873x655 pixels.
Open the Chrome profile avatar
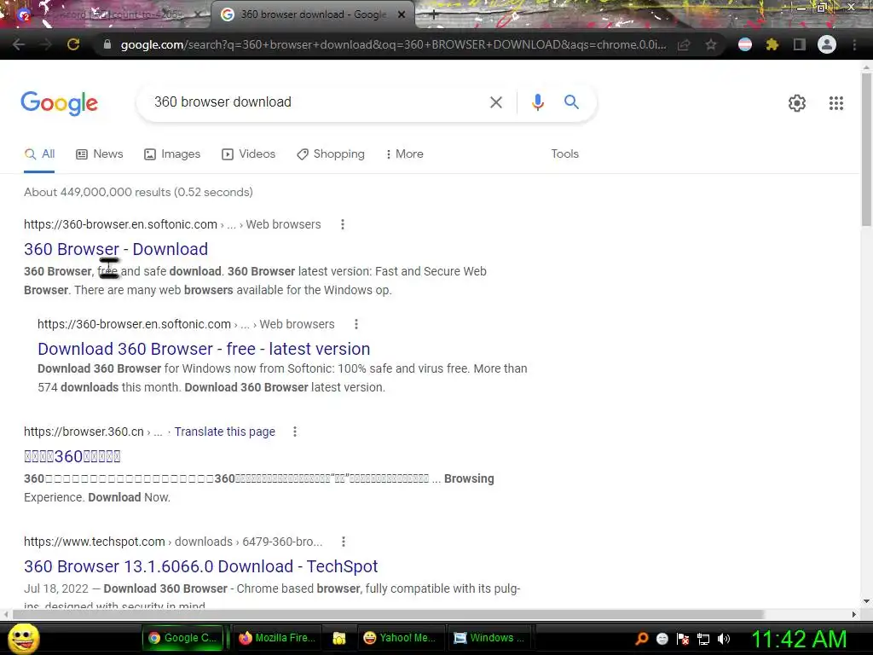click(827, 44)
